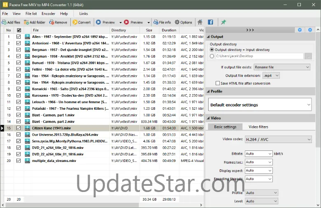Click the green pin icon
Viewport: 321px width, 208px height.
[223, 22]
